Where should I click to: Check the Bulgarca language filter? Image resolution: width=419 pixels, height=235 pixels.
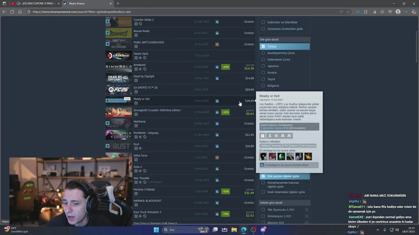263,86
